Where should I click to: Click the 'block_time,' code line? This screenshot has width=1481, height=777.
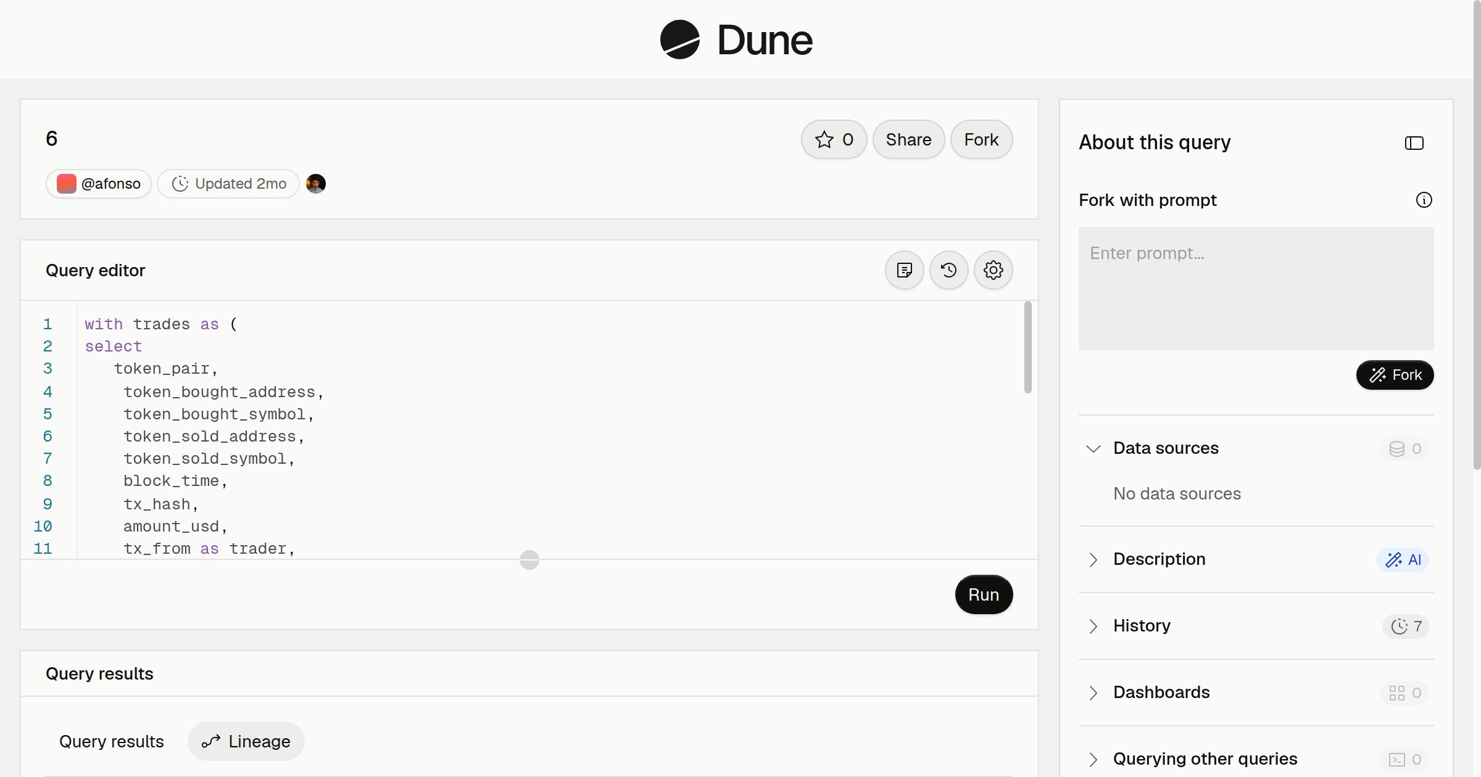pos(175,481)
